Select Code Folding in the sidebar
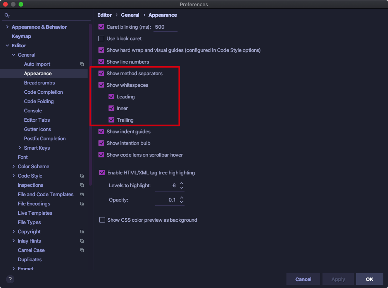This screenshot has height=288, width=388. [x=39, y=102]
